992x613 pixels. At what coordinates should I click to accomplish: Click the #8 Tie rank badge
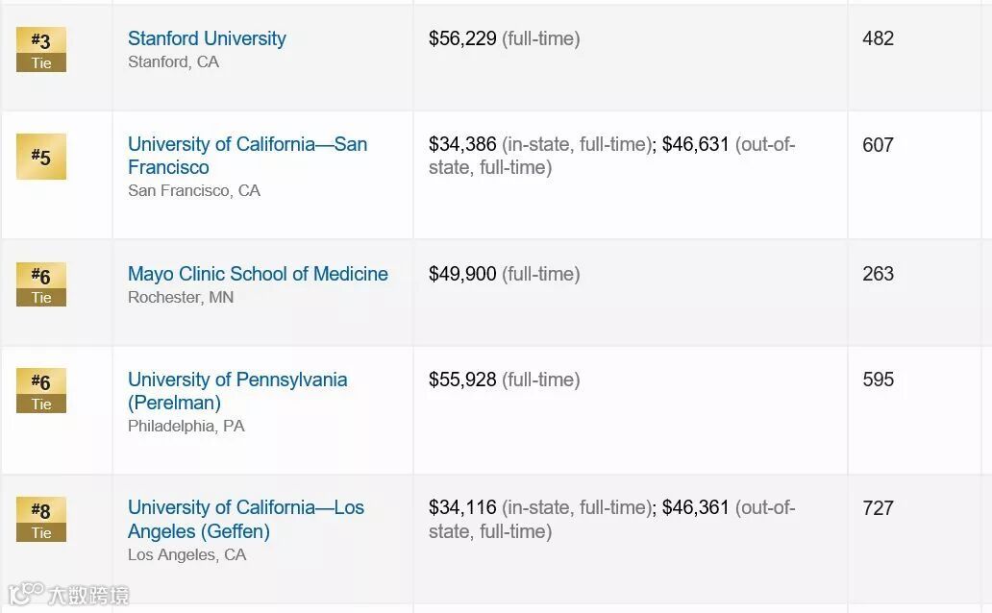click(x=41, y=519)
